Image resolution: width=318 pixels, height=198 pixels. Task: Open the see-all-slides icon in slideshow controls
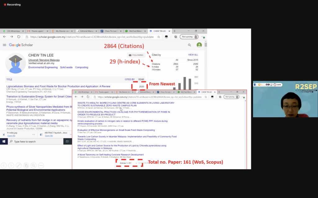pos(26,165)
